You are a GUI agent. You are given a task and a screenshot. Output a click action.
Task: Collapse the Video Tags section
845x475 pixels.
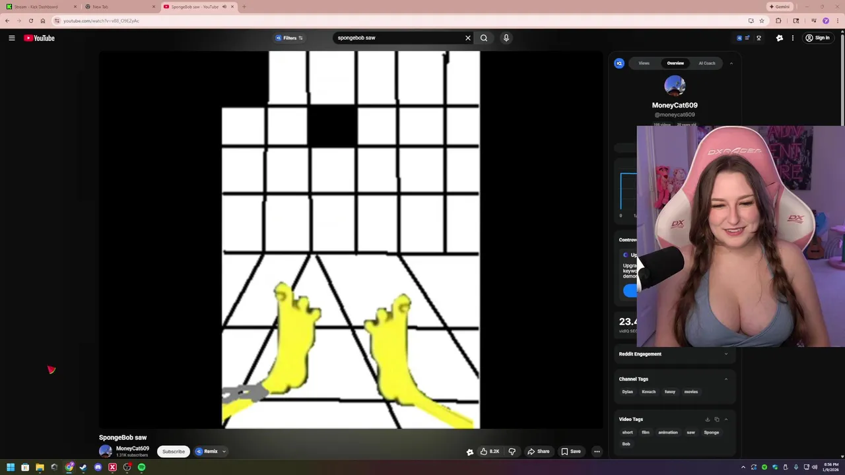(726, 420)
